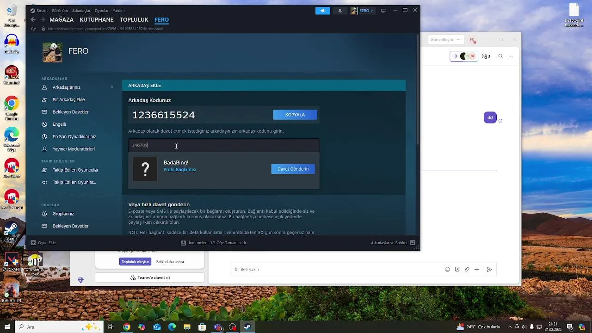Open Teams chat more options ellipsis

511,56
